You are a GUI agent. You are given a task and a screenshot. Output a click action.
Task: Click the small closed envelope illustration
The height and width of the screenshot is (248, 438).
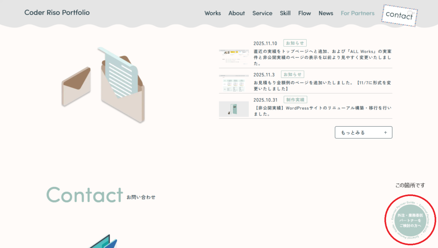76,86
